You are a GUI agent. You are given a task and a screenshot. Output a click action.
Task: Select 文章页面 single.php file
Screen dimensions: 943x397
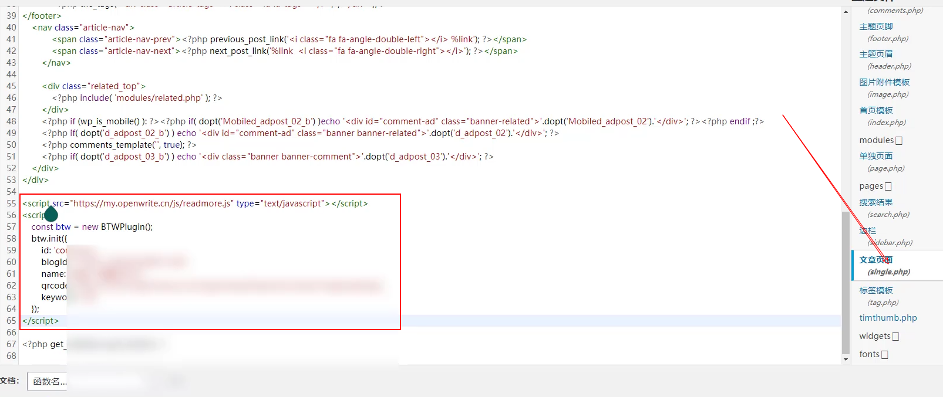coord(885,266)
